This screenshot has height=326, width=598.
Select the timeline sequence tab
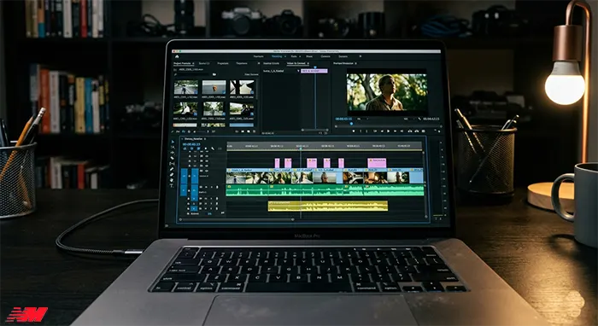(193, 139)
